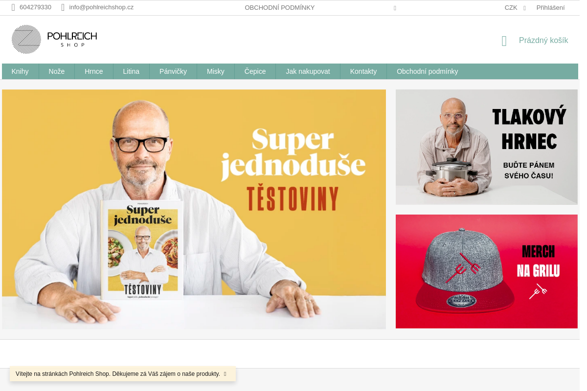587x391 pixels.
Task: Click the search icon in top bar
Action: (x=395, y=8)
